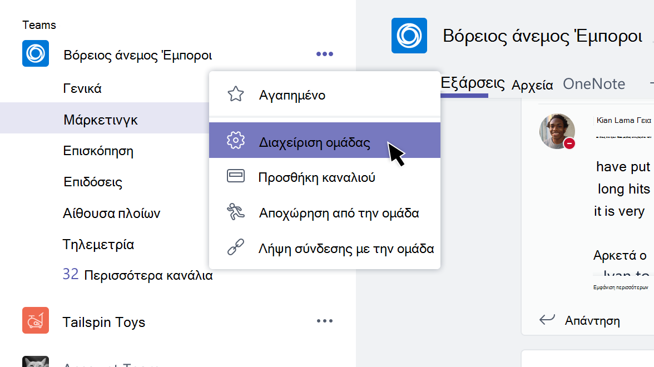This screenshot has width=654, height=367.
Task: Select Λήψη σύνδεσης με την ομάδα
Action: coord(325,249)
